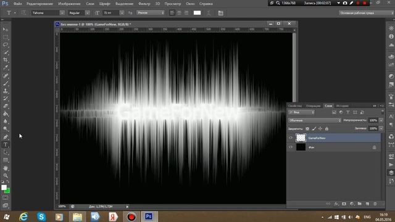Select the Eraser tool
The image size is (395, 222).
click(x=6, y=106)
